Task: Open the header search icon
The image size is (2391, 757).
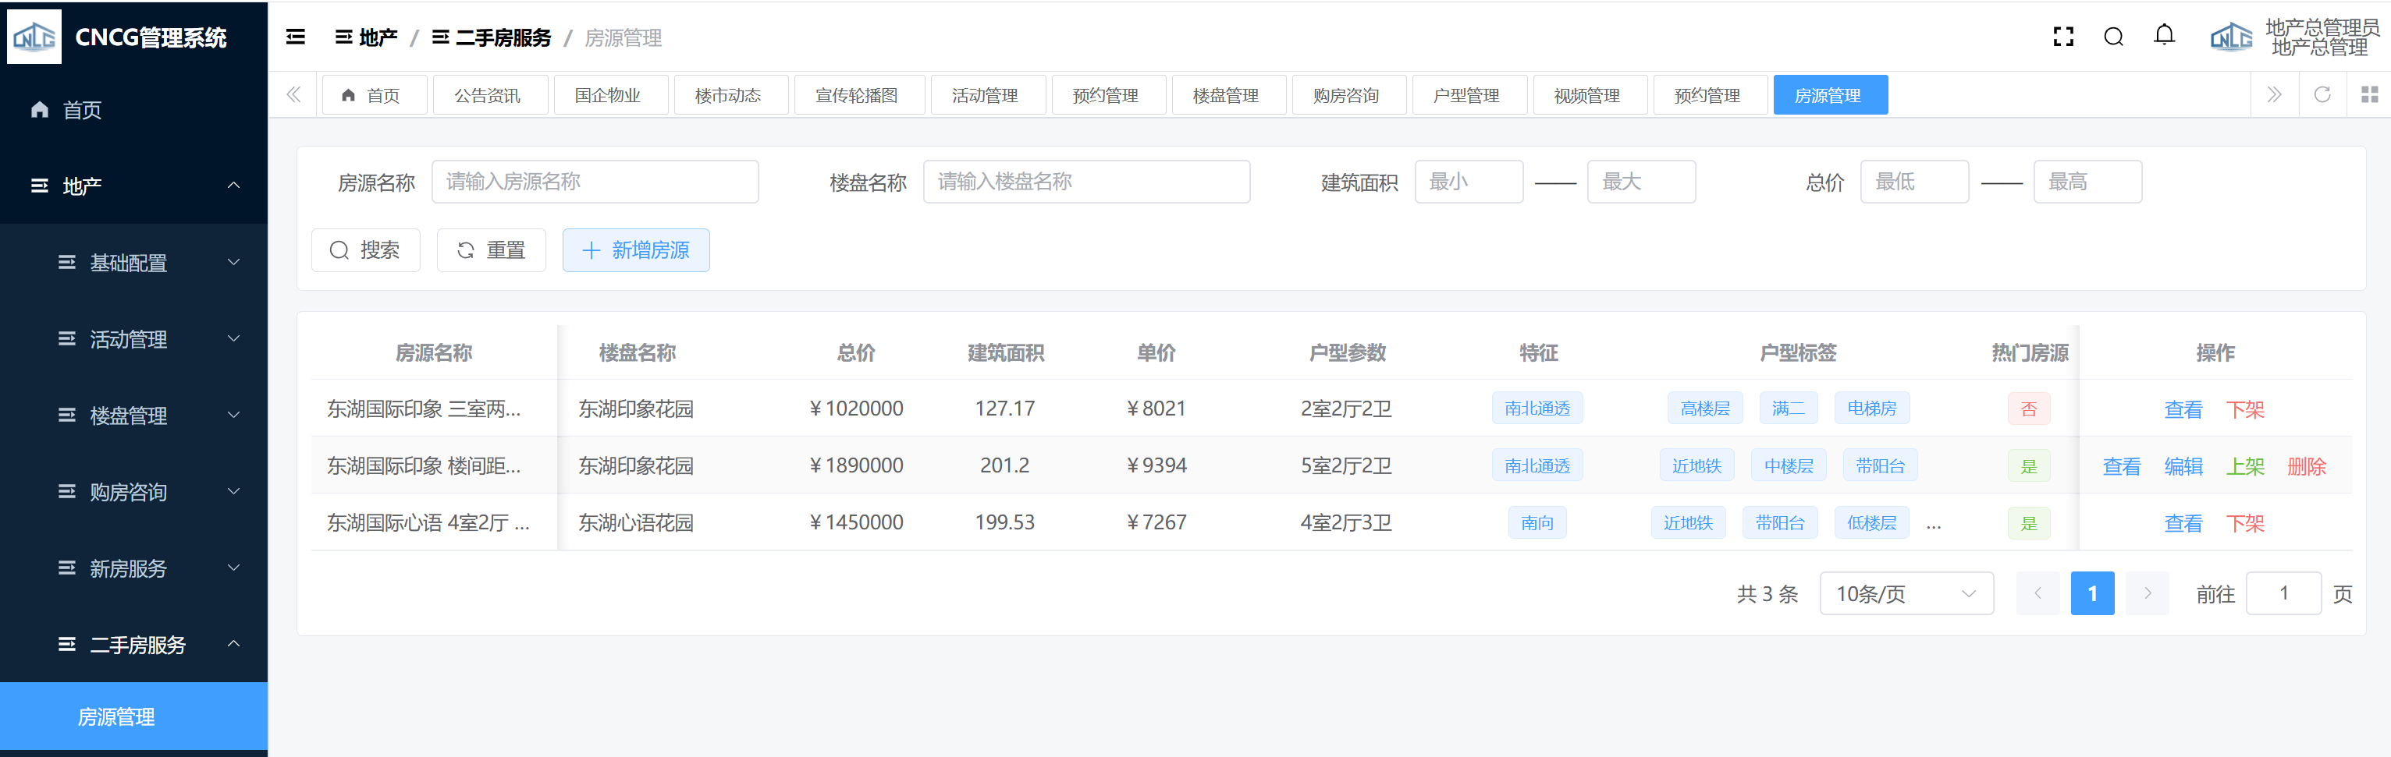Action: 2113,37
